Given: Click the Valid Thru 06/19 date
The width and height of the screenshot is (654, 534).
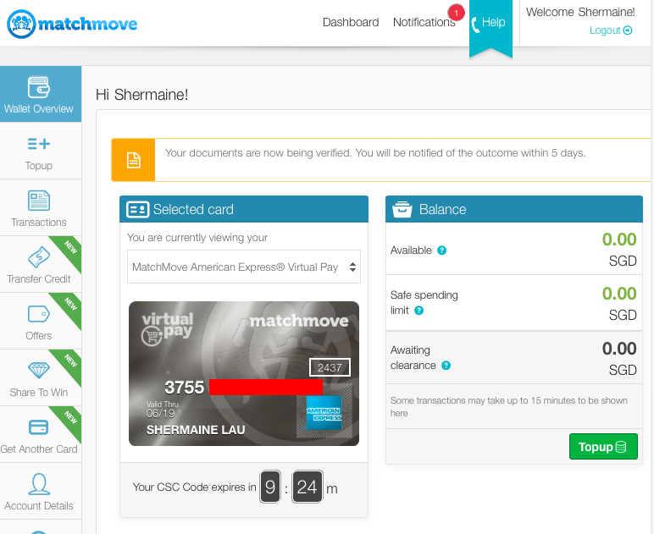Looking at the screenshot, I should pyautogui.click(x=163, y=410).
